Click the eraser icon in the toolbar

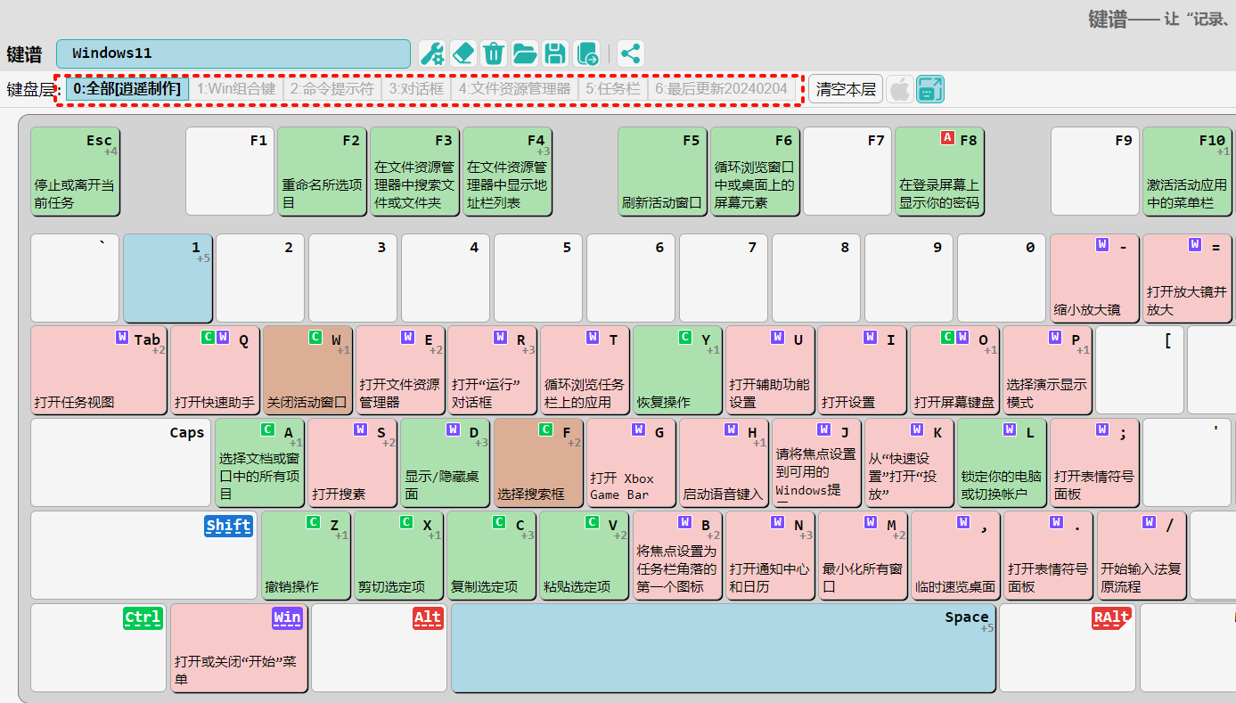click(462, 53)
